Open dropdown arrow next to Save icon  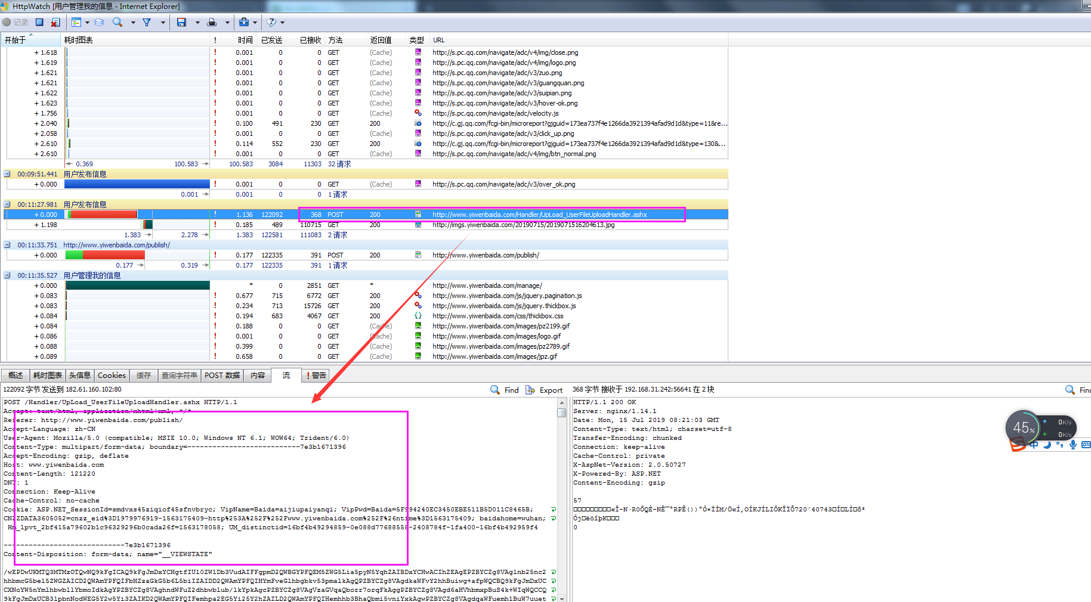point(197,23)
